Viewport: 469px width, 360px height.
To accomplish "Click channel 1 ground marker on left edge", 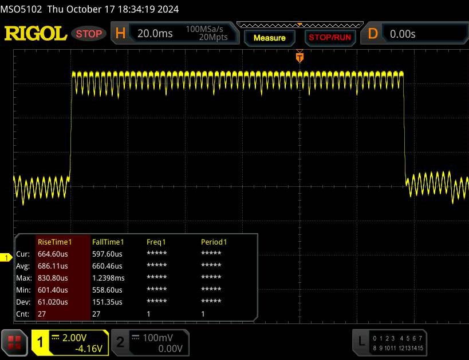I will pos(6,258).
